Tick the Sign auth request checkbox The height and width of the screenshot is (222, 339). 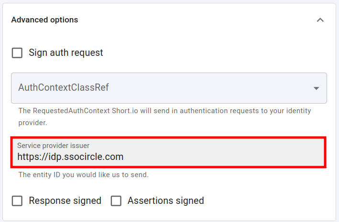[17, 53]
